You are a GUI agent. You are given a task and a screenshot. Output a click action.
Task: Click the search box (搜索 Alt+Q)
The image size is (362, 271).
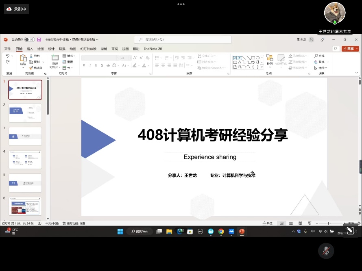[183, 39]
